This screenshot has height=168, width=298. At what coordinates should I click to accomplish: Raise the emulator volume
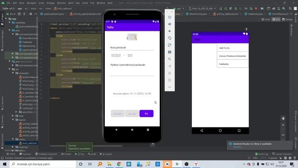click(x=169, y=24)
